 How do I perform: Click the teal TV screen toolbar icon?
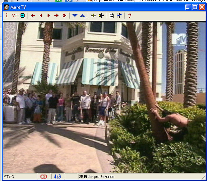[22, 16]
